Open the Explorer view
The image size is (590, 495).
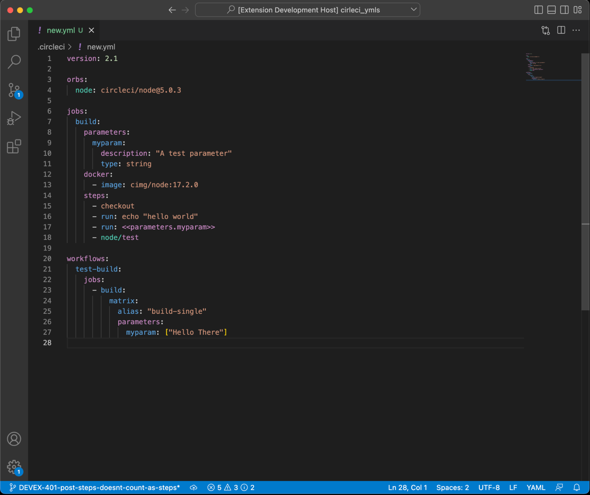point(14,33)
